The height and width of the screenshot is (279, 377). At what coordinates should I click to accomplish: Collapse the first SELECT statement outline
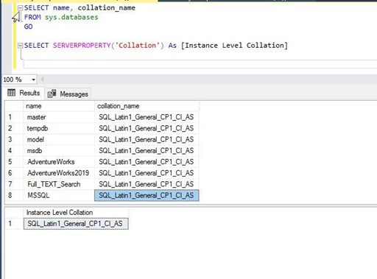pos(20,8)
